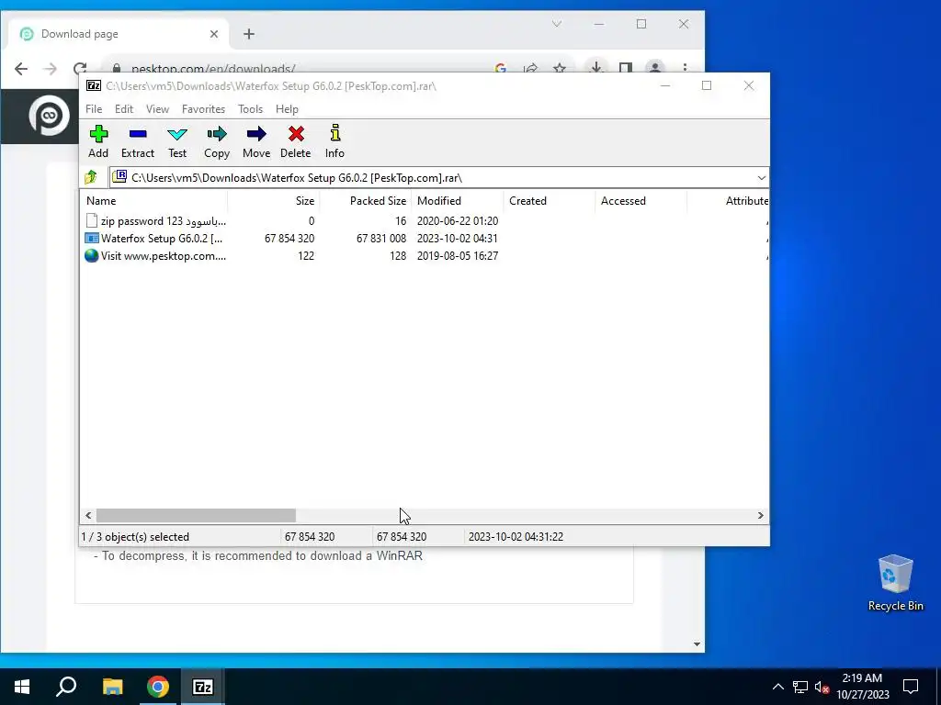This screenshot has height=705, width=941.
Task: Open the Help menu
Action: point(287,109)
